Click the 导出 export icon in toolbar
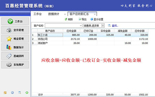This screenshot has height=97, width=155. (80, 19)
